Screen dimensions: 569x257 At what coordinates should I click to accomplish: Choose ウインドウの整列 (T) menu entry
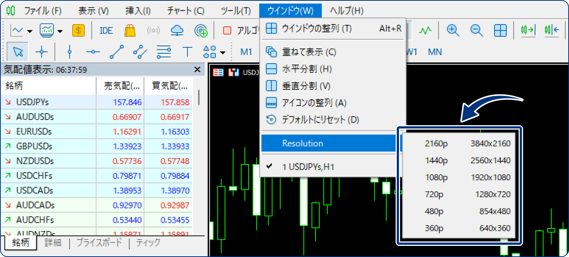click(333, 29)
